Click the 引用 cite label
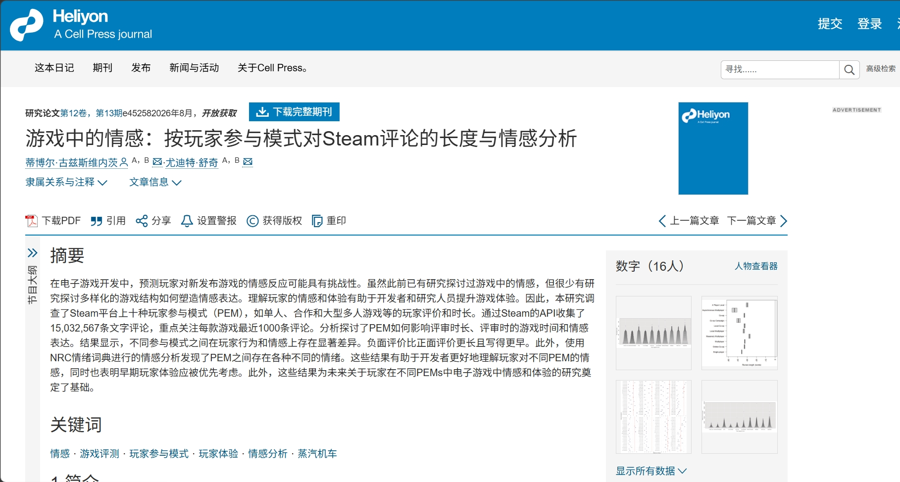Viewport: 900px width, 482px height. [x=116, y=221]
